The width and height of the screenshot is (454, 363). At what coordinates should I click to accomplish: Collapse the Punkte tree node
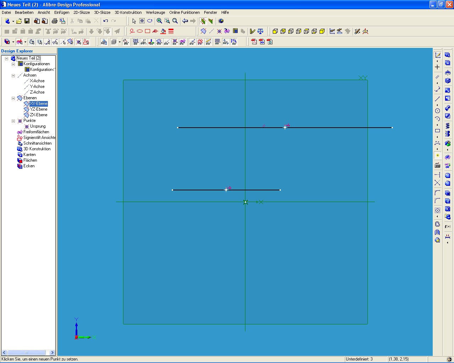pos(13,121)
